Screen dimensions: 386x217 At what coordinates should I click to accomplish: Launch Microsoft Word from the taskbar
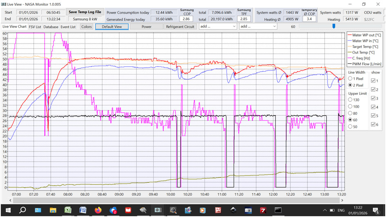(83, 210)
